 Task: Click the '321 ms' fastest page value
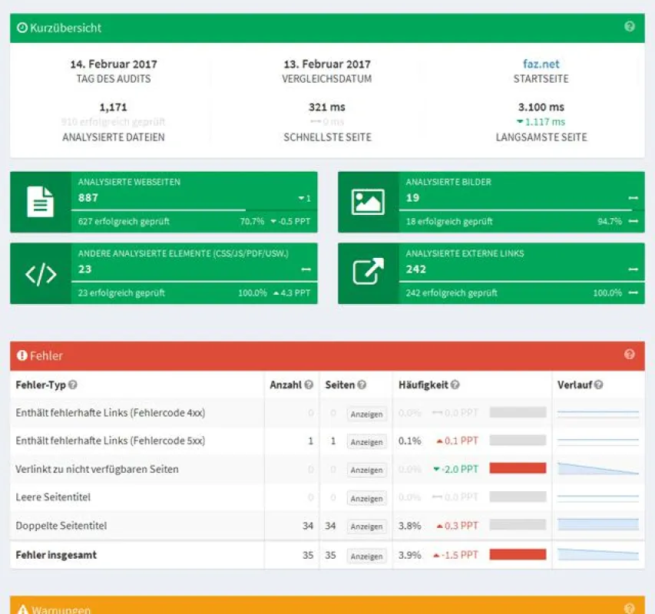327,107
